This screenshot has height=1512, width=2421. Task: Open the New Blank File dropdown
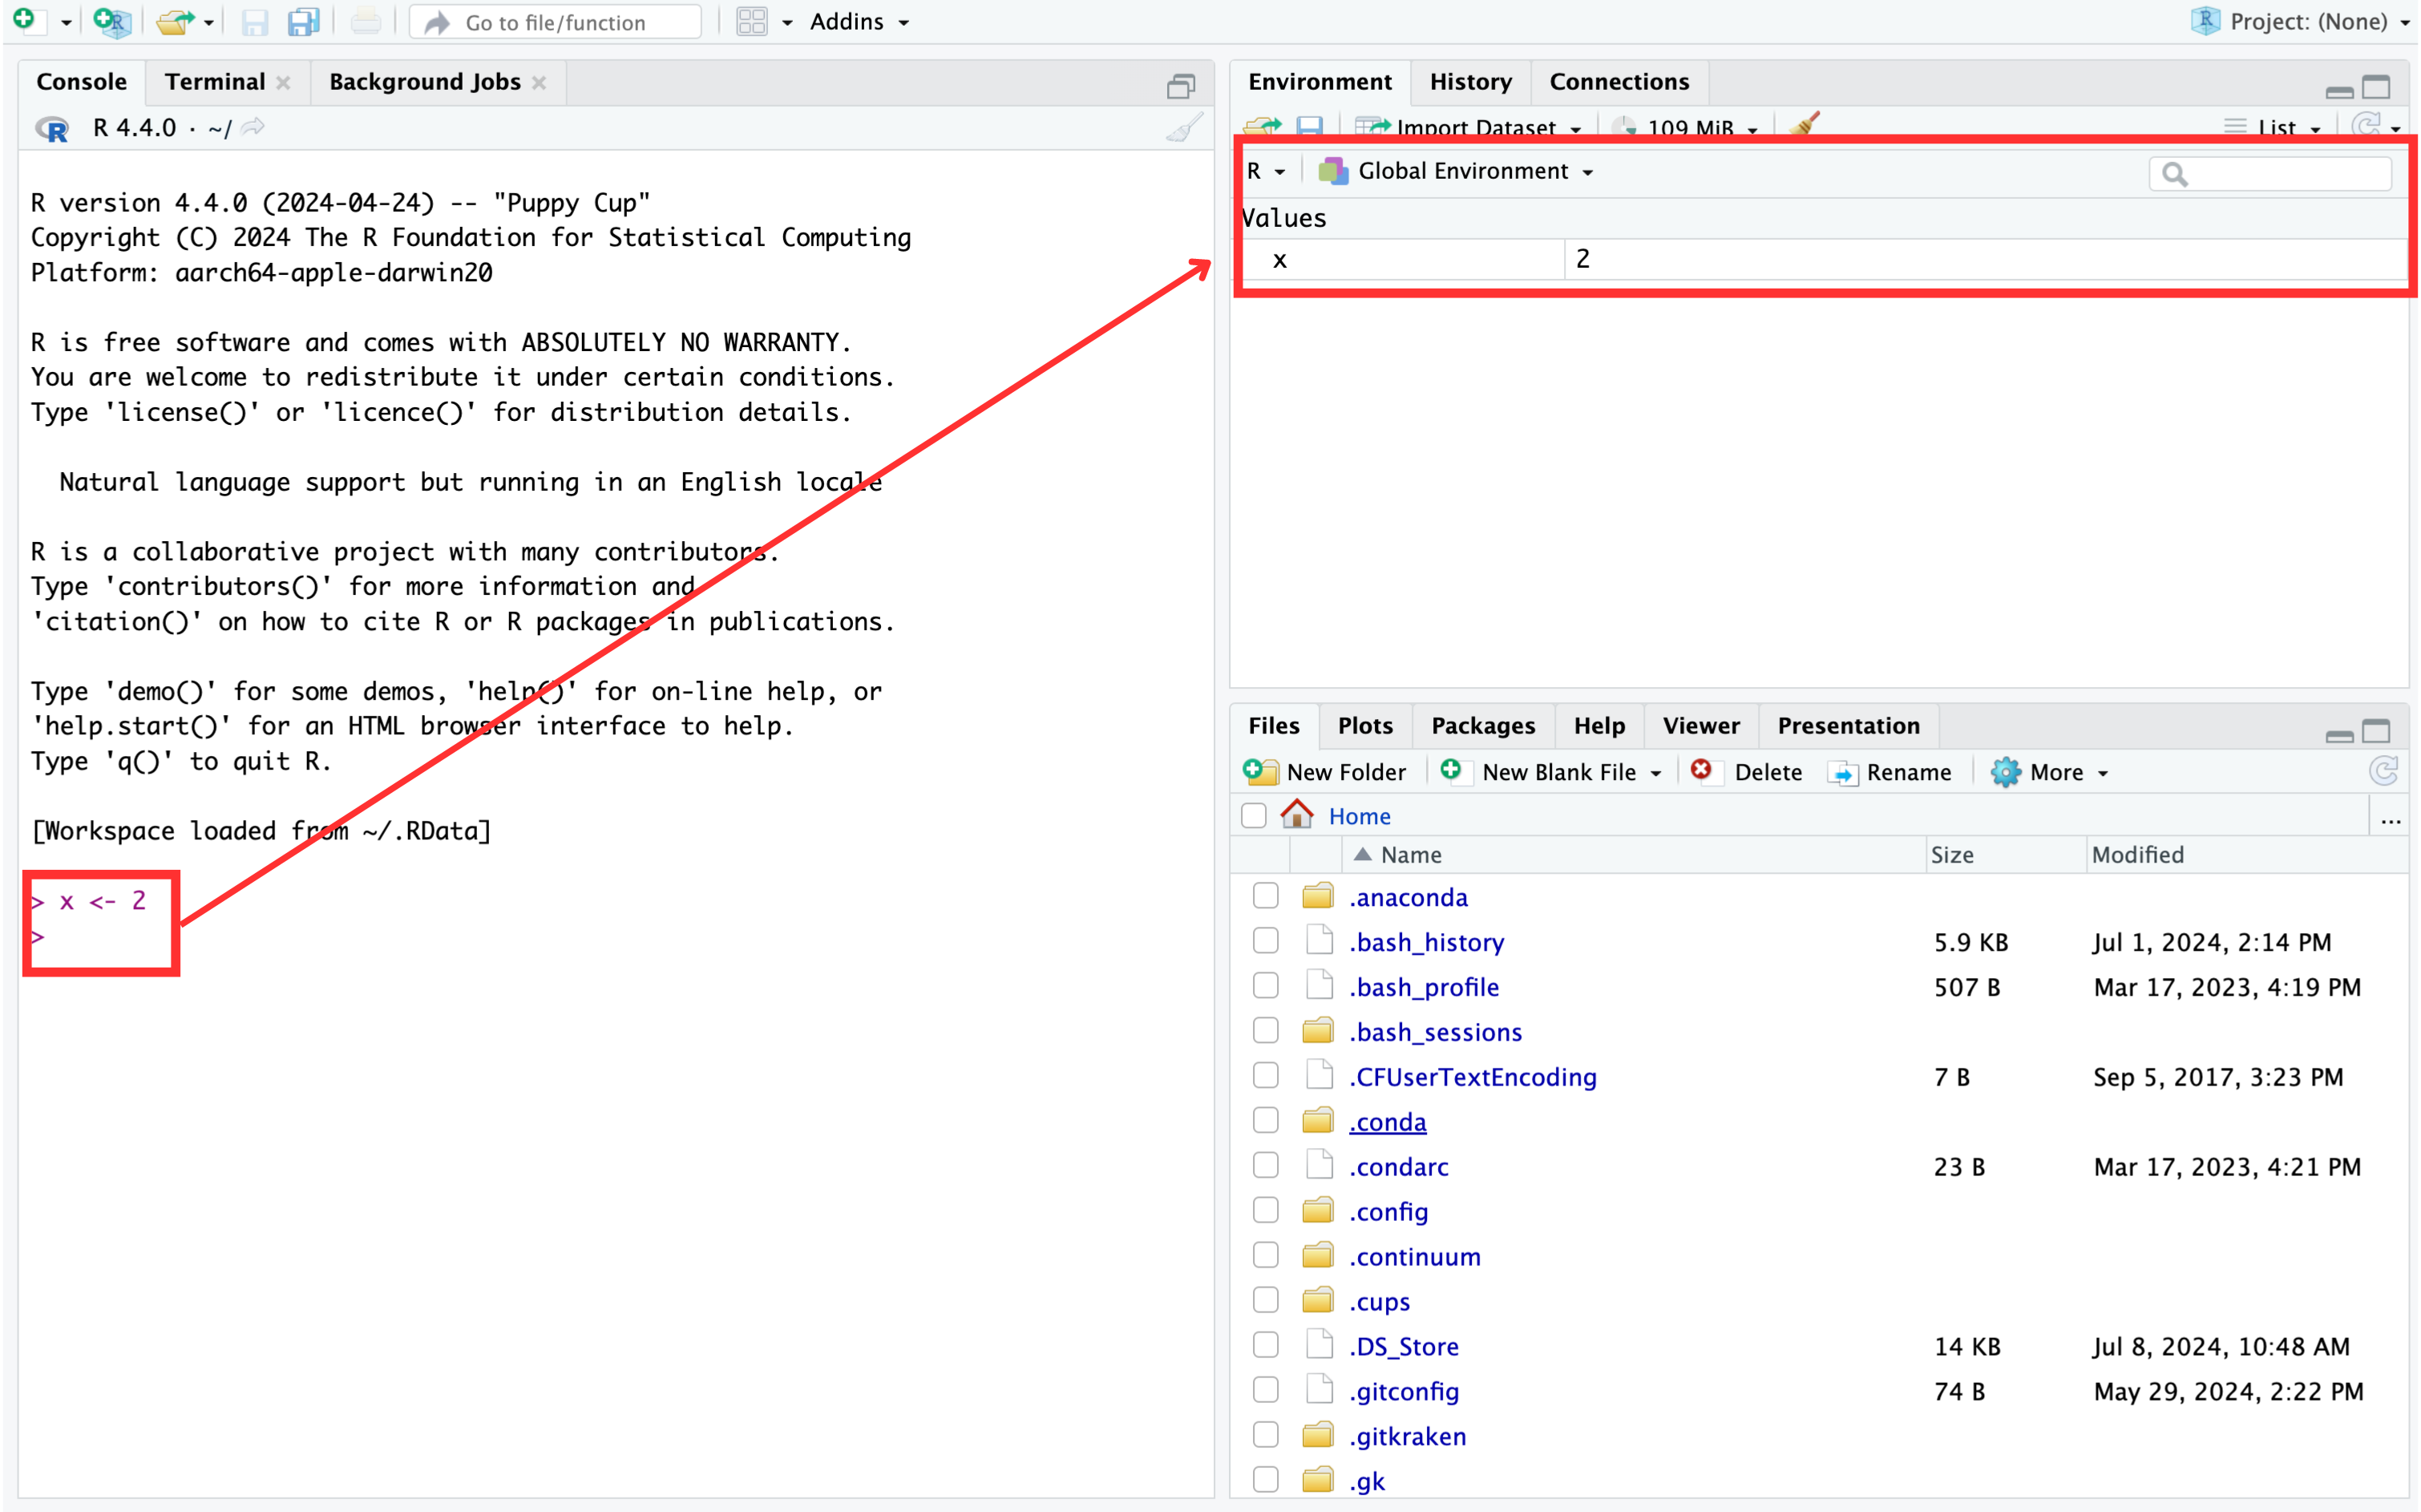point(1551,772)
